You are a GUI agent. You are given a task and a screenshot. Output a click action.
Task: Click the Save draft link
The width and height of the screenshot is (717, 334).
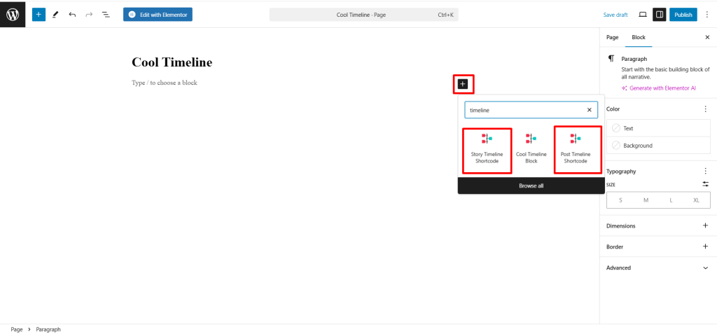615,15
